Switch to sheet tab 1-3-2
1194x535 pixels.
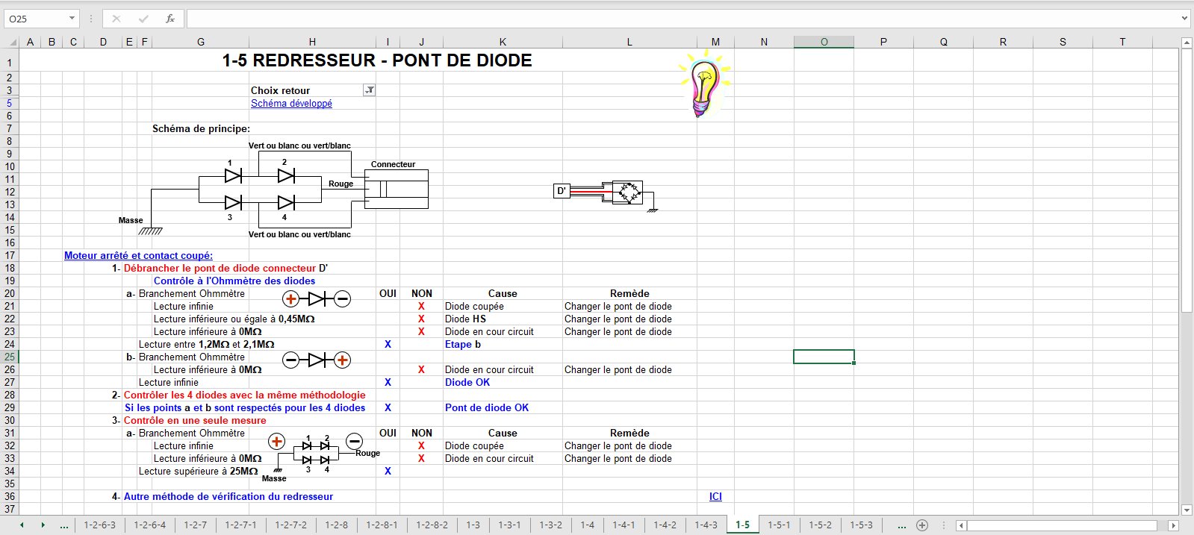tap(551, 525)
